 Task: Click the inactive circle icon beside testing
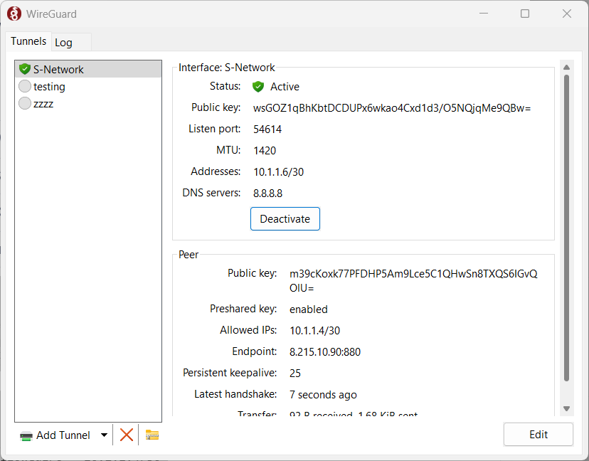click(x=25, y=86)
